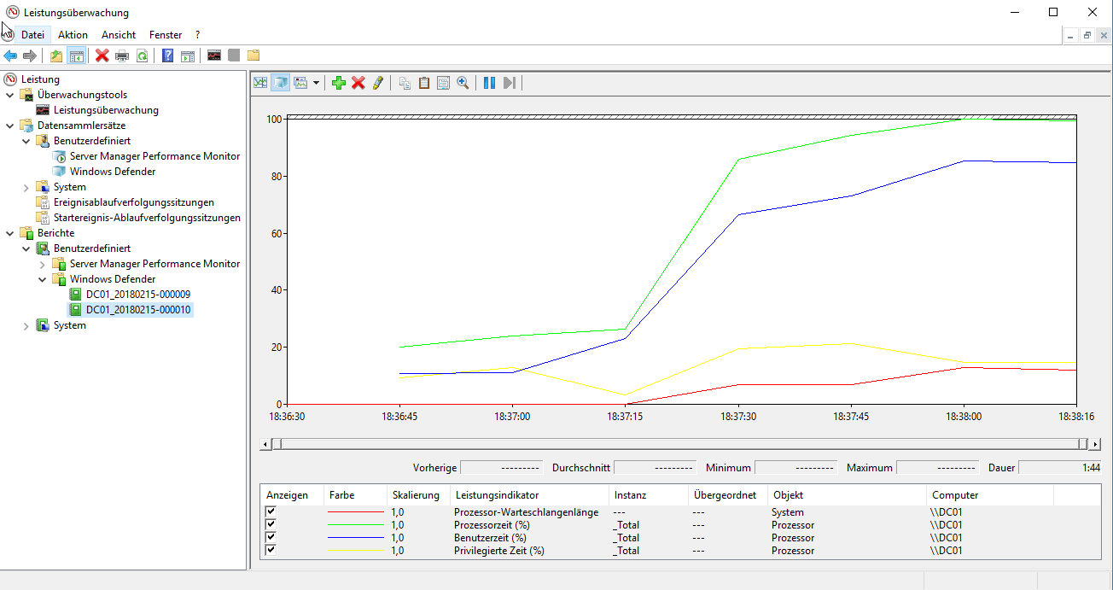Select Leistungsüberwachung in the tree
This screenshot has width=1113, height=590.
pyautogui.click(x=106, y=110)
